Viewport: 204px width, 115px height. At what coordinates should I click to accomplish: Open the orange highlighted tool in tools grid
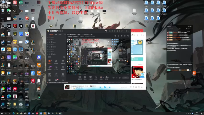pos(49,62)
